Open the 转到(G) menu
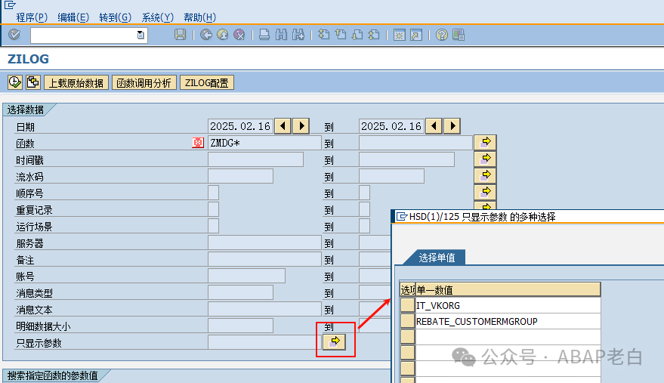 tap(115, 17)
